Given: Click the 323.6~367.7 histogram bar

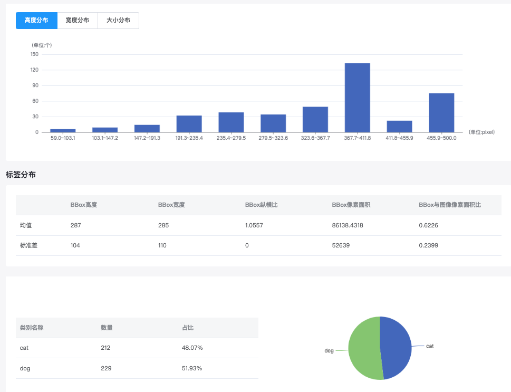Looking at the screenshot, I should tap(315, 119).
